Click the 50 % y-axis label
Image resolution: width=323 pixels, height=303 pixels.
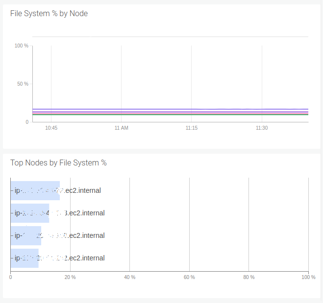[23, 84]
